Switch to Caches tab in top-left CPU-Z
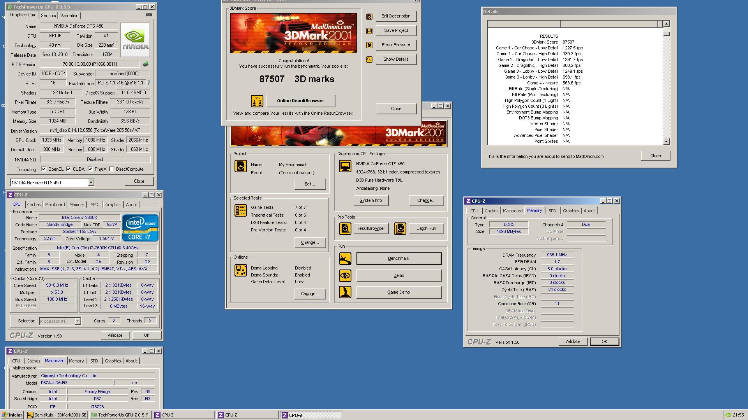This screenshot has height=420, width=748. pyautogui.click(x=34, y=205)
